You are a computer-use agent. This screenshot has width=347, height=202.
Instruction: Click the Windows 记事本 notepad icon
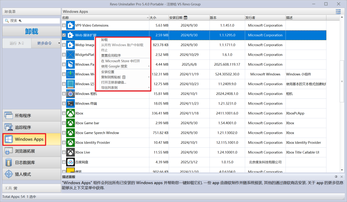pyautogui.click(x=70, y=84)
